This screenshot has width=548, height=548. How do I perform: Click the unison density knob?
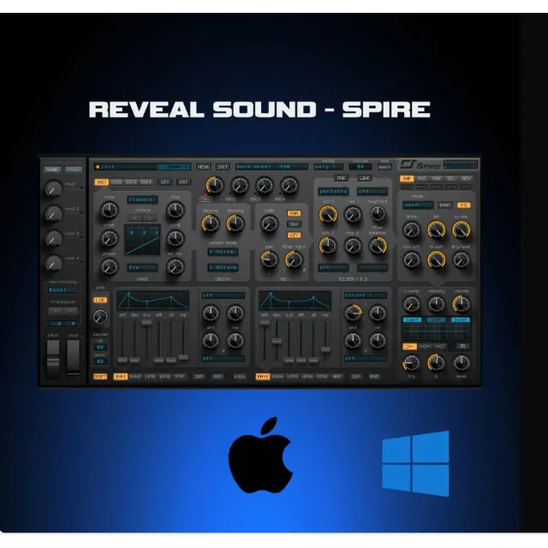pos(234,224)
